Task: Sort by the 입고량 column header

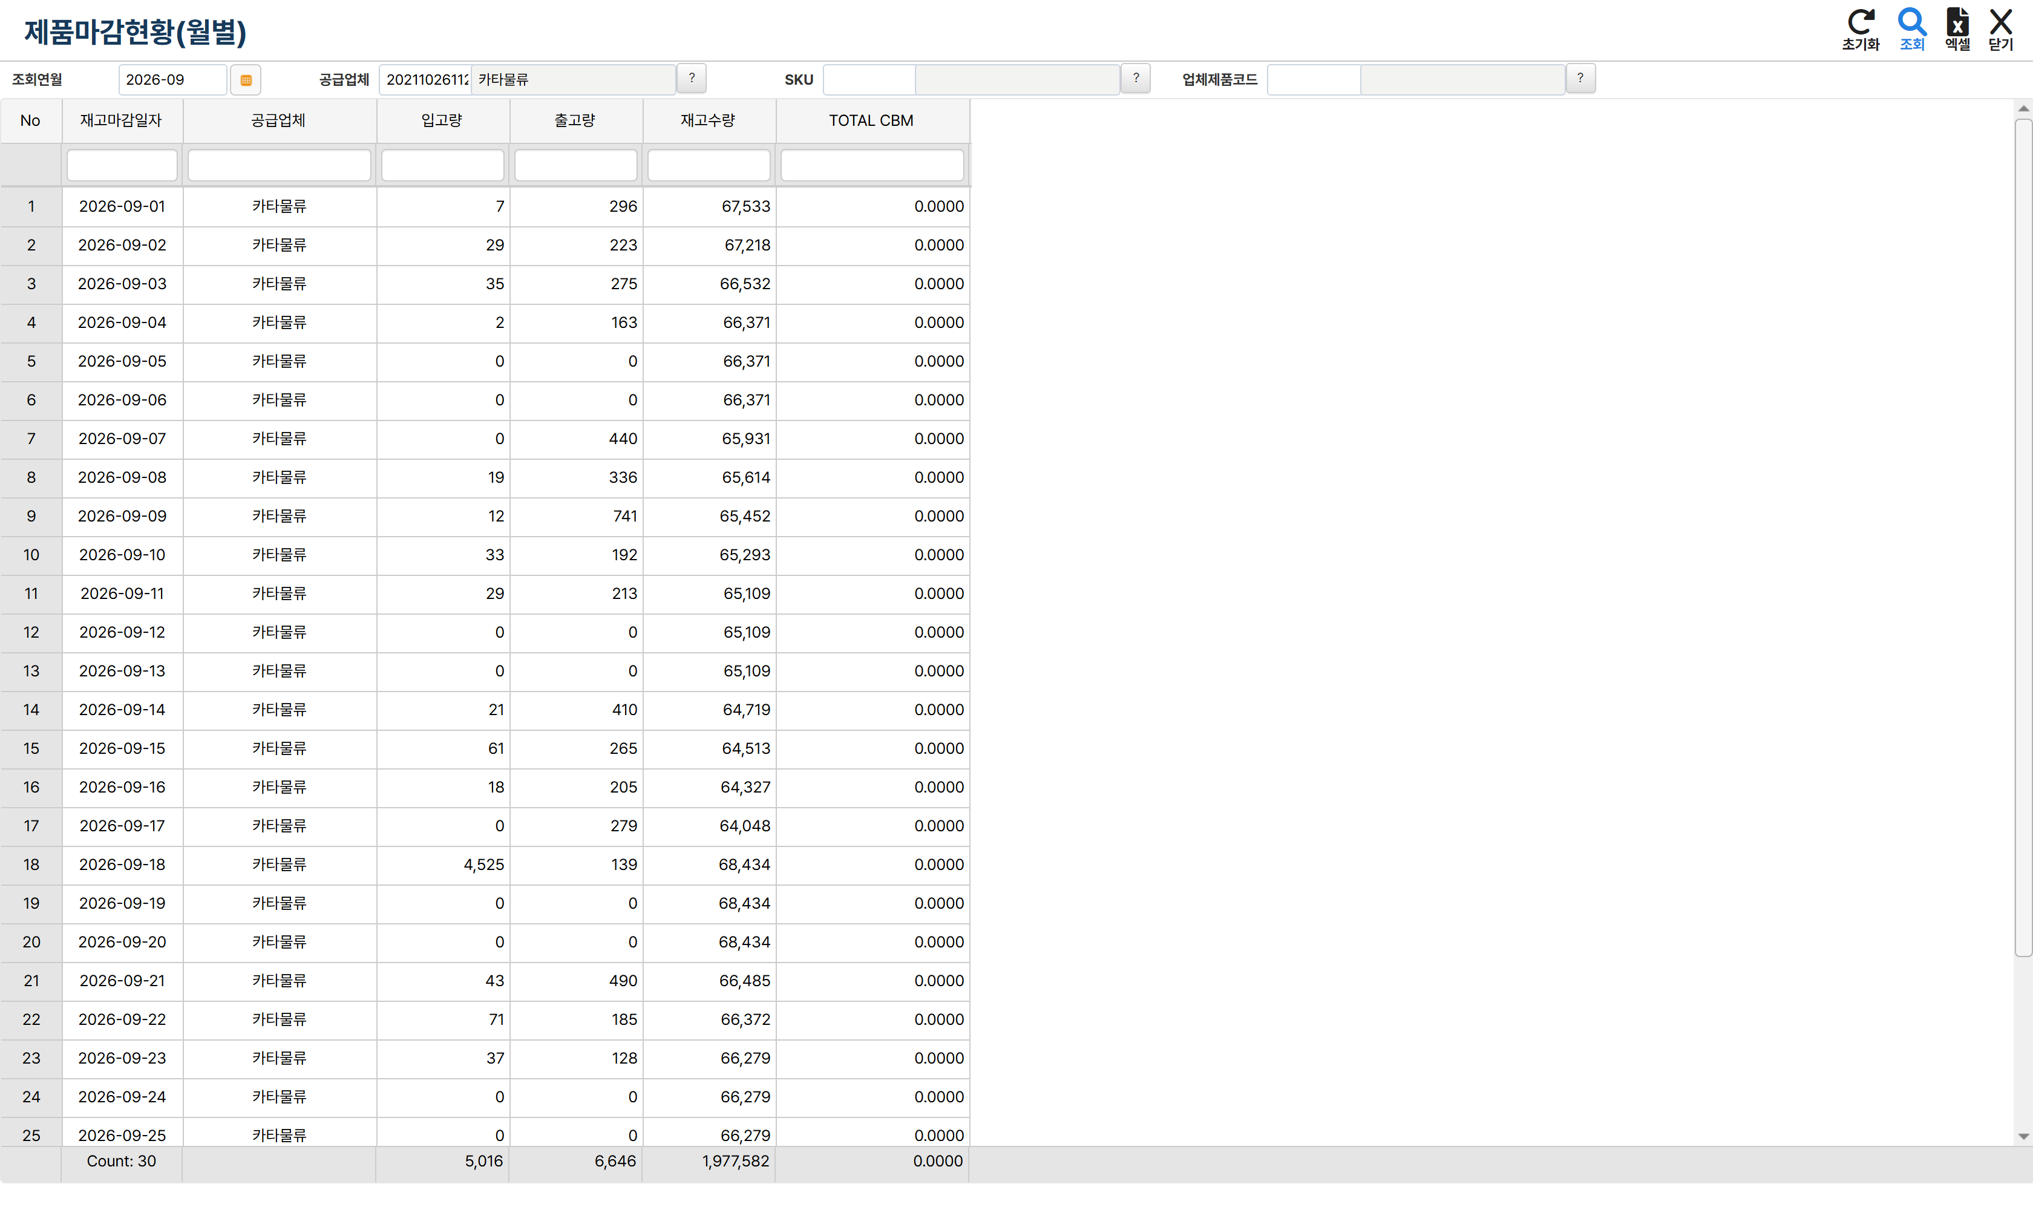Action: click(443, 120)
